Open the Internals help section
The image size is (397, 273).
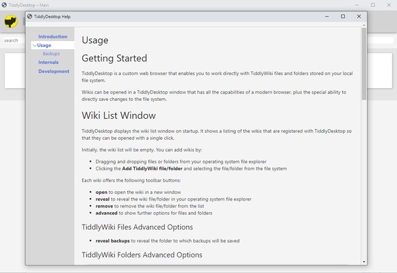pyautogui.click(x=49, y=62)
